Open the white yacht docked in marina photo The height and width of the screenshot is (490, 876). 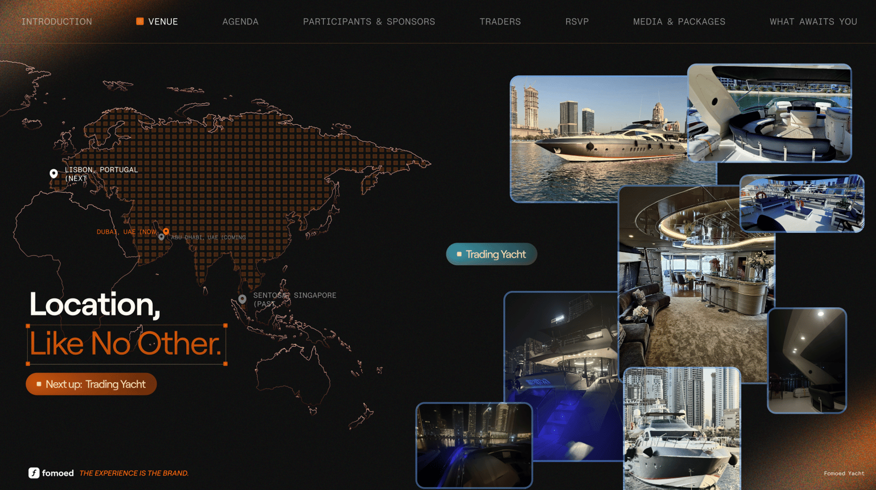coord(682,429)
